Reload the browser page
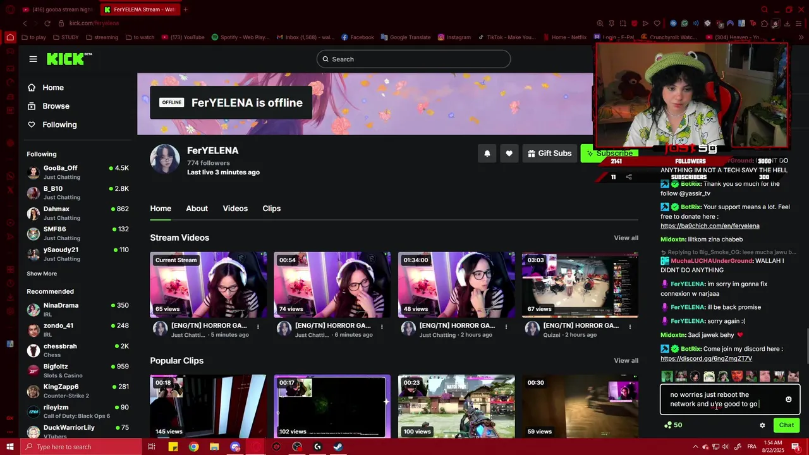809x455 pixels. [x=47, y=23]
